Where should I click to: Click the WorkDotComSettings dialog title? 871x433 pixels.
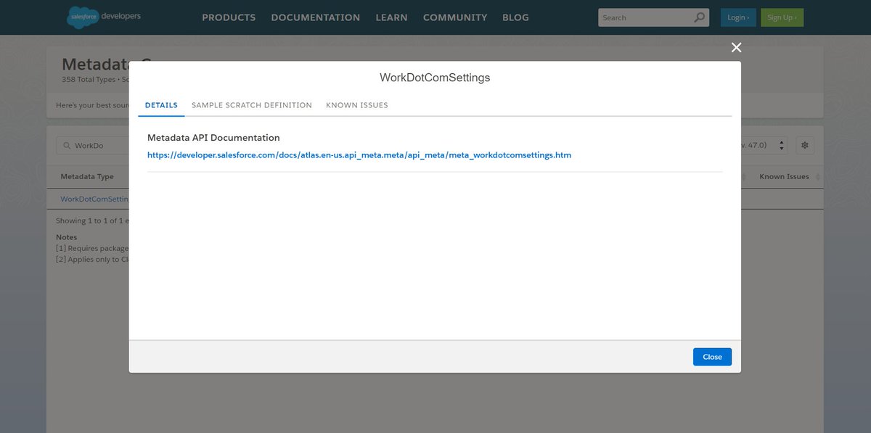coord(435,78)
